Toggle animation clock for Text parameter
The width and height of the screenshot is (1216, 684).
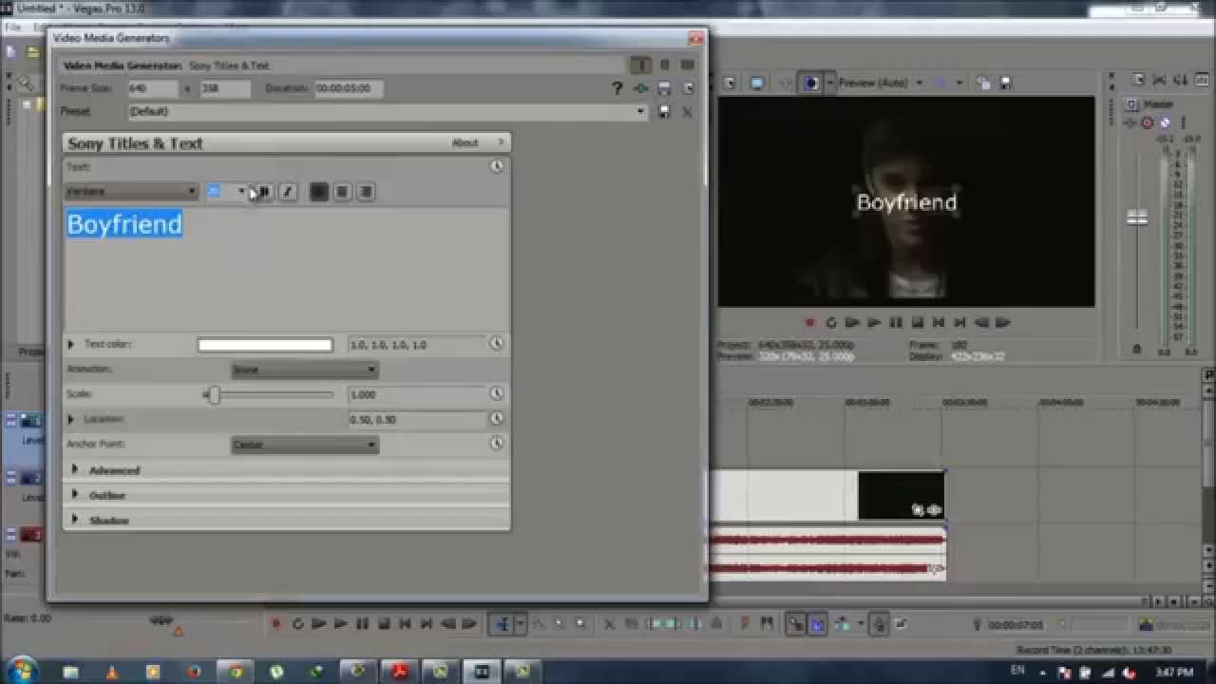497,166
